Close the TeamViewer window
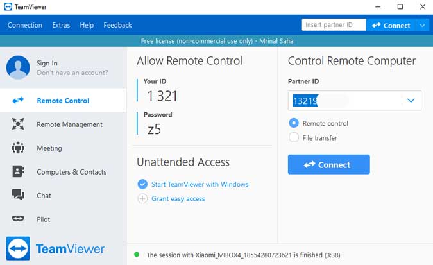Image resolution: width=433 pixels, height=265 pixels. pos(423,7)
